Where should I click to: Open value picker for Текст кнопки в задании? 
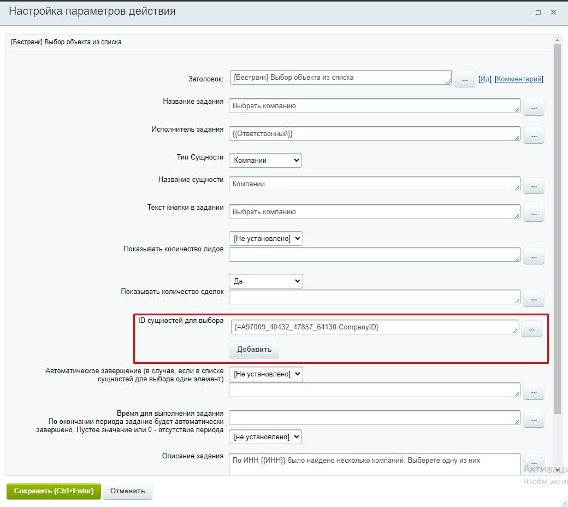[534, 213]
